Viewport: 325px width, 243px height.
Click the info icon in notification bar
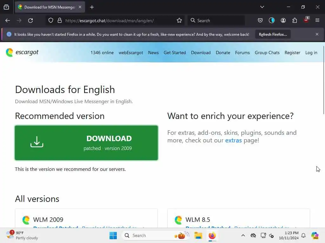tap(9, 34)
